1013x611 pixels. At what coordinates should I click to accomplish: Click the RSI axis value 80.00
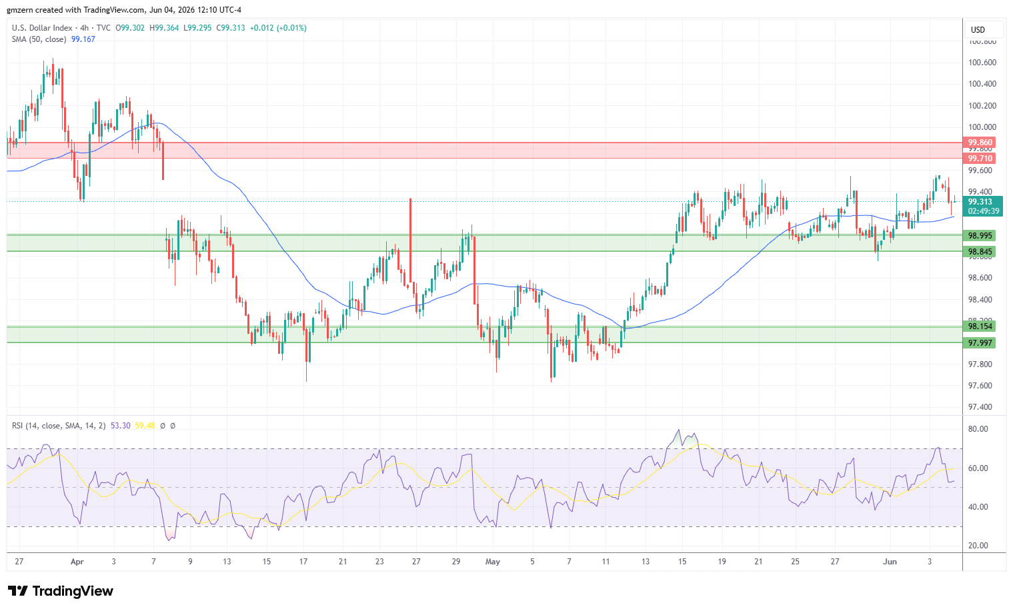[x=978, y=429]
